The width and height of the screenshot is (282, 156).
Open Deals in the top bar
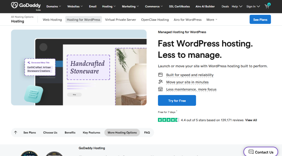coord(225,6)
